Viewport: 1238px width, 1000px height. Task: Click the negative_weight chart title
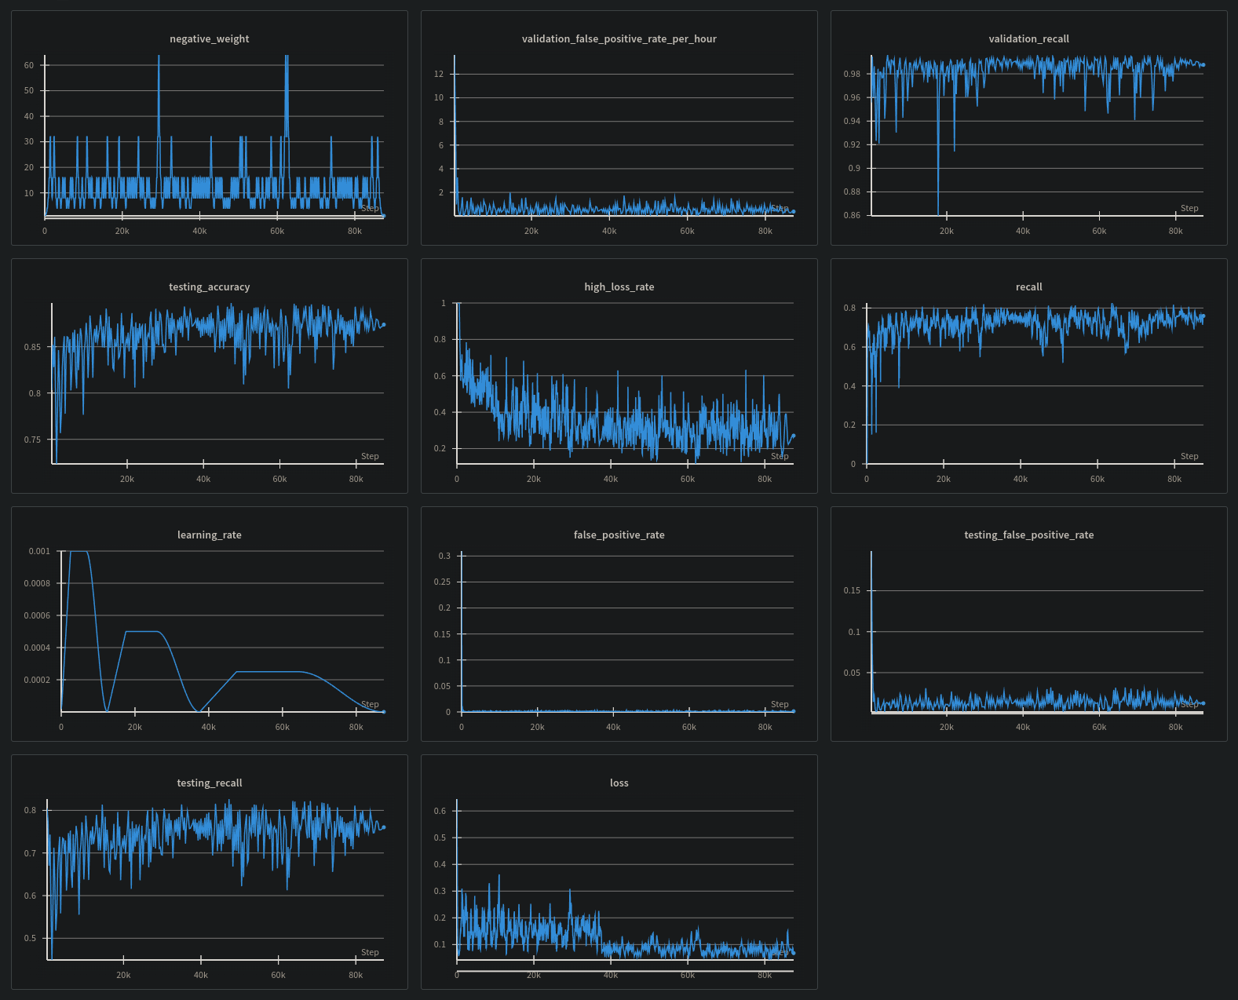tap(209, 38)
